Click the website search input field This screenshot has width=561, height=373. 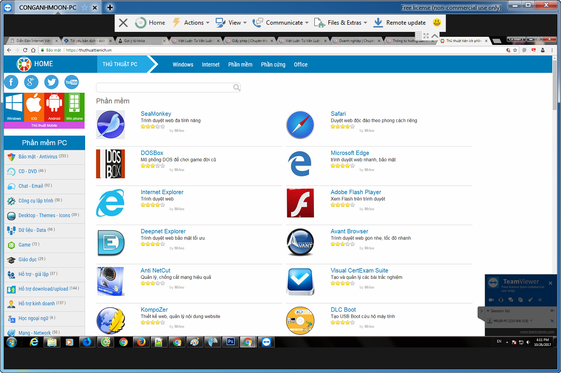coord(164,87)
